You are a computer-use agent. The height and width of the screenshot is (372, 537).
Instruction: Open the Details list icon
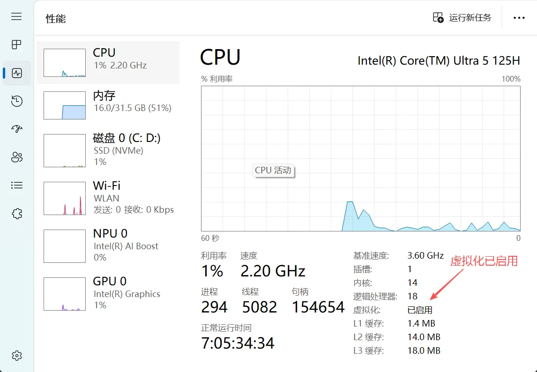pos(16,185)
